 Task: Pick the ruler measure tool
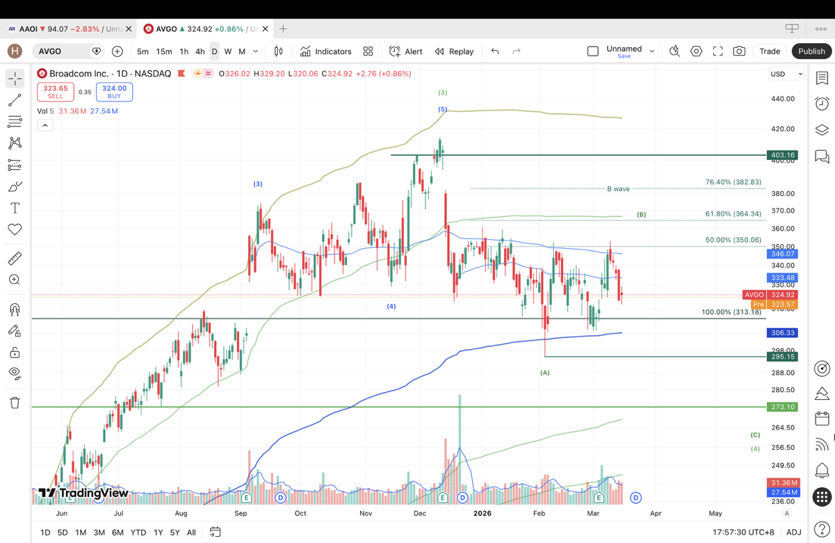[15, 259]
